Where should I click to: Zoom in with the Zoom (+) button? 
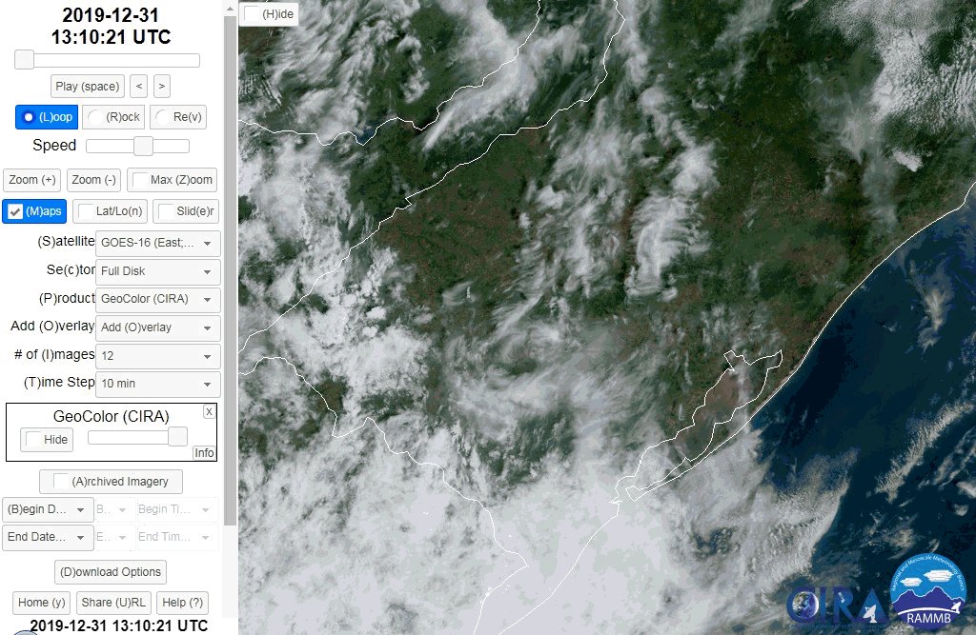click(x=32, y=180)
